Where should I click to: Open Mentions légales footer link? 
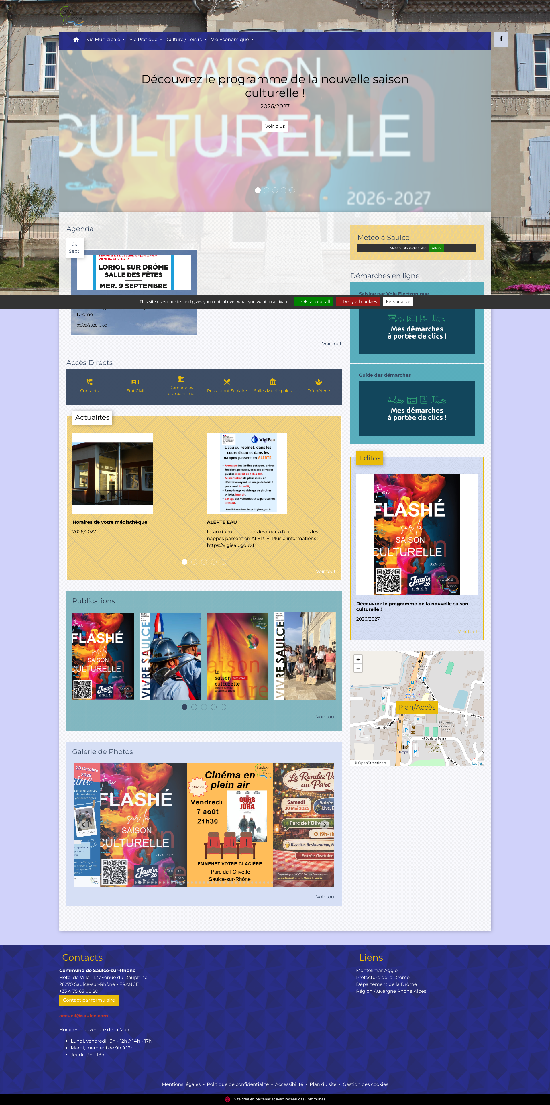(x=181, y=1084)
